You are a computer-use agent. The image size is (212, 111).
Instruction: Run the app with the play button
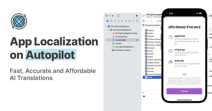[x=137, y=16]
